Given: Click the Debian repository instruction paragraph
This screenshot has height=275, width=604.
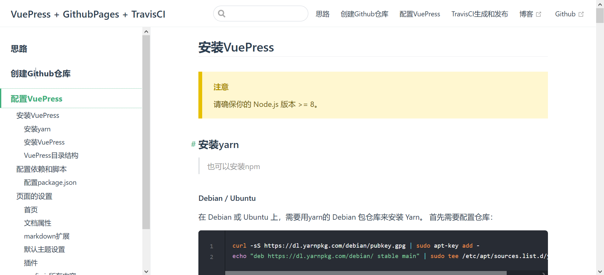Looking at the screenshot, I should click(345, 217).
